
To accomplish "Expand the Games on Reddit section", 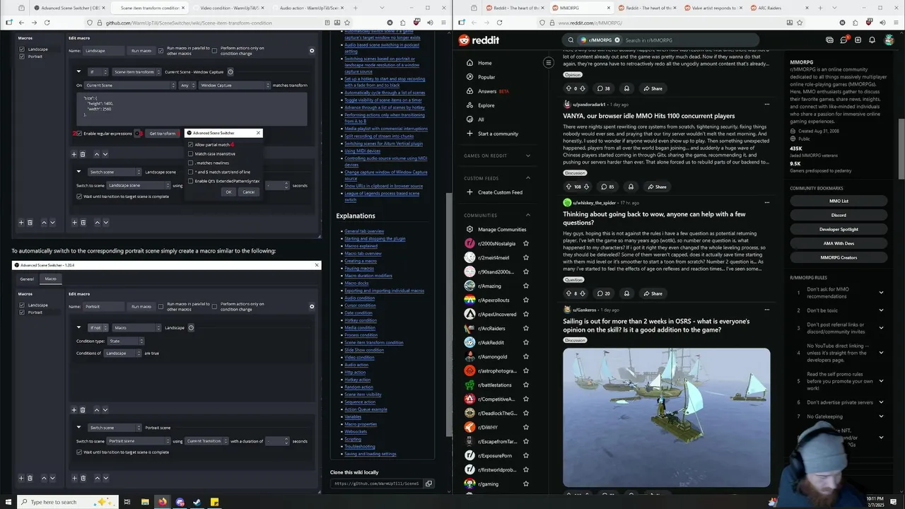I will click(528, 156).
